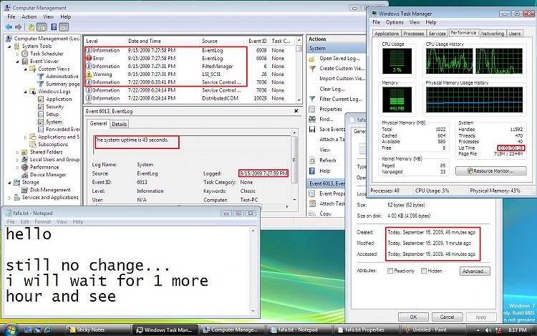Viewport: 537px width, 336px height.
Task: Click the Forward arrow in Computer Management toolbar
Action: 19,27
